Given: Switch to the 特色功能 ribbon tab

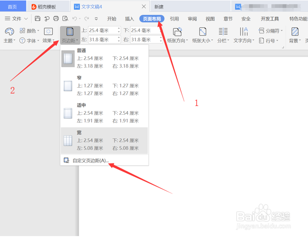Looking at the screenshot, I should 298,19.
